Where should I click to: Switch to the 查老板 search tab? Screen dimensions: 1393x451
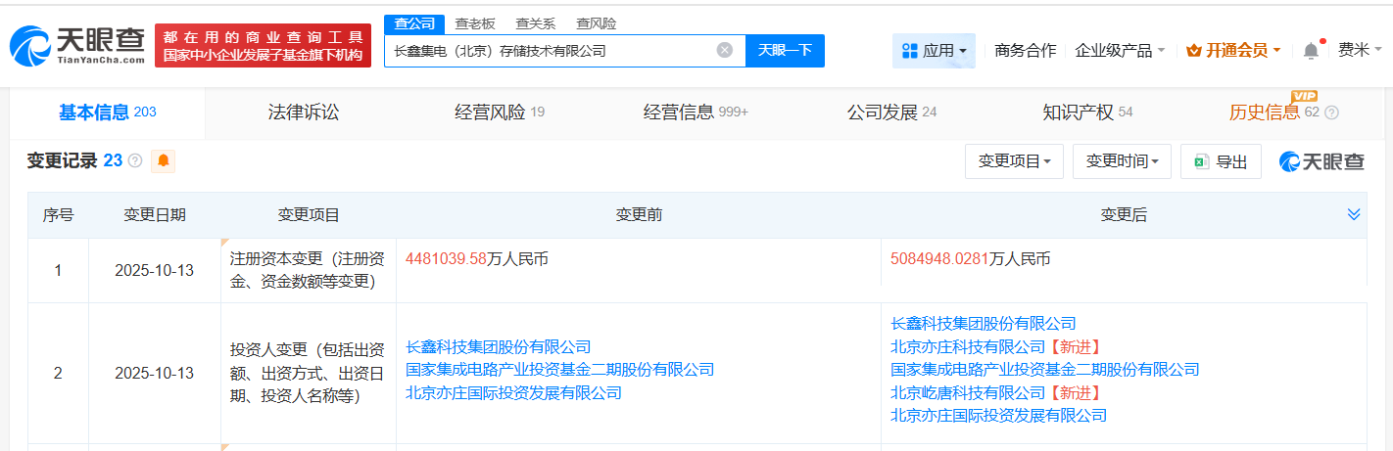pyautogui.click(x=474, y=23)
